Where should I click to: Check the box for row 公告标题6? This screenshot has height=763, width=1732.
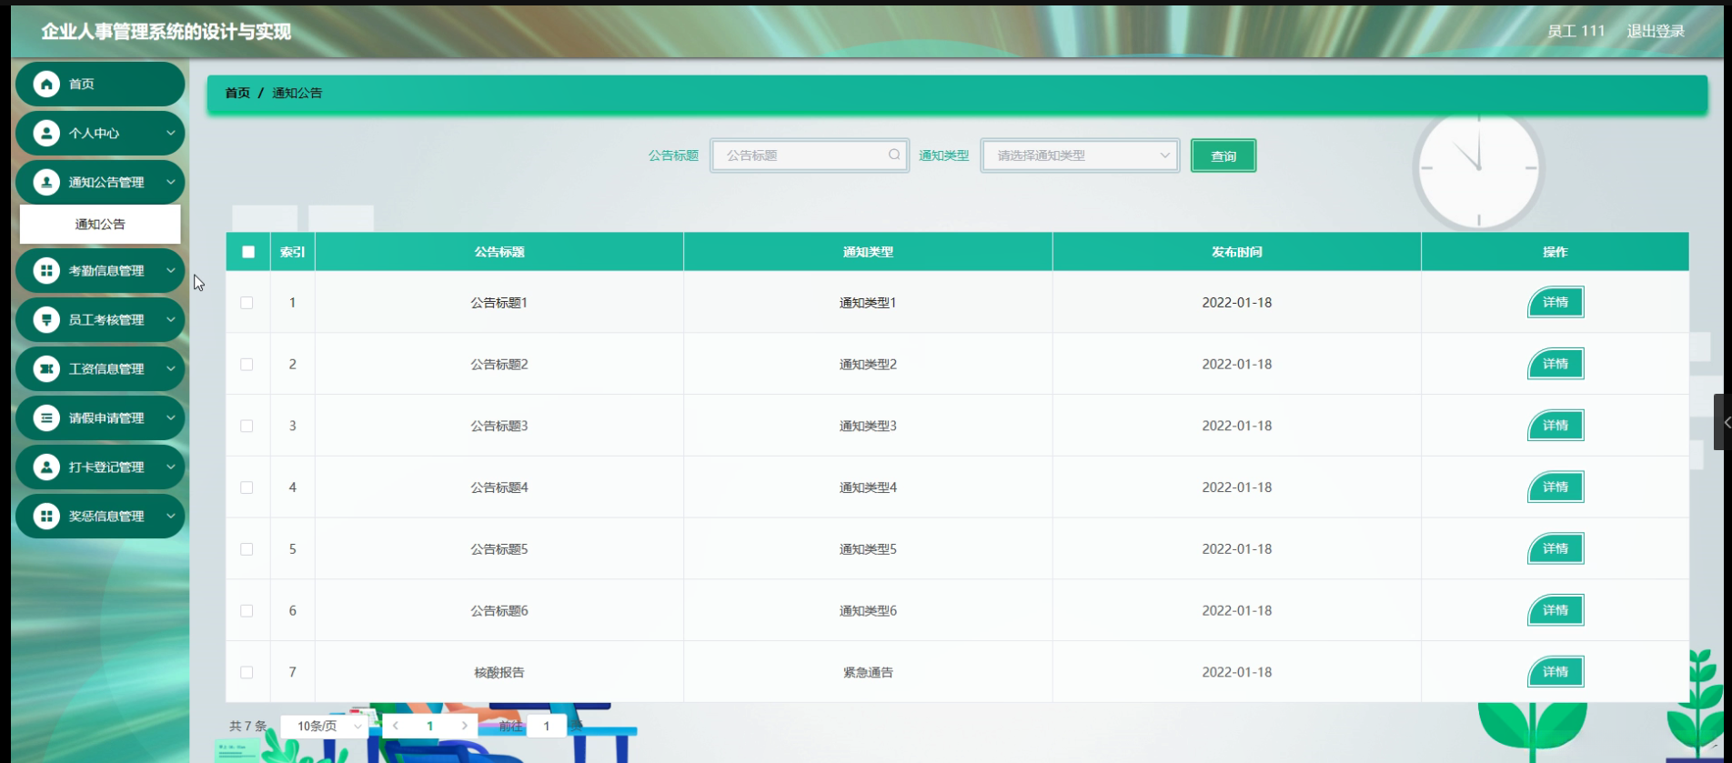point(247,611)
